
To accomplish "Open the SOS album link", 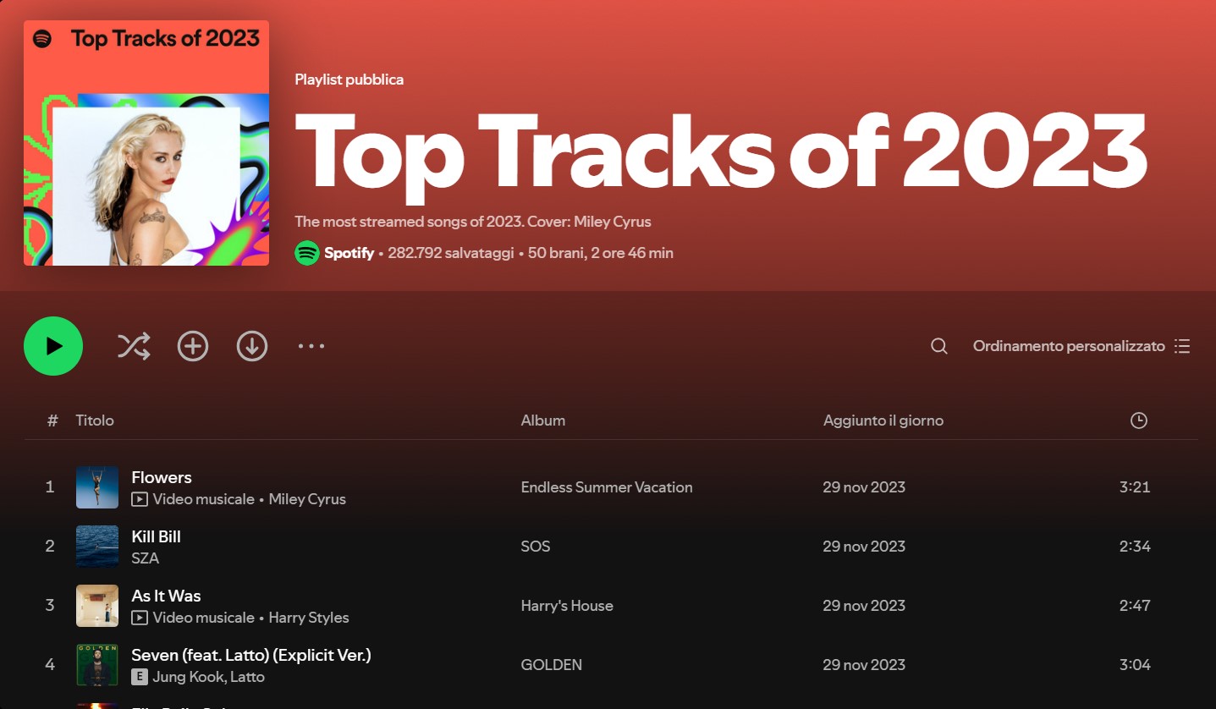I will pos(536,547).
